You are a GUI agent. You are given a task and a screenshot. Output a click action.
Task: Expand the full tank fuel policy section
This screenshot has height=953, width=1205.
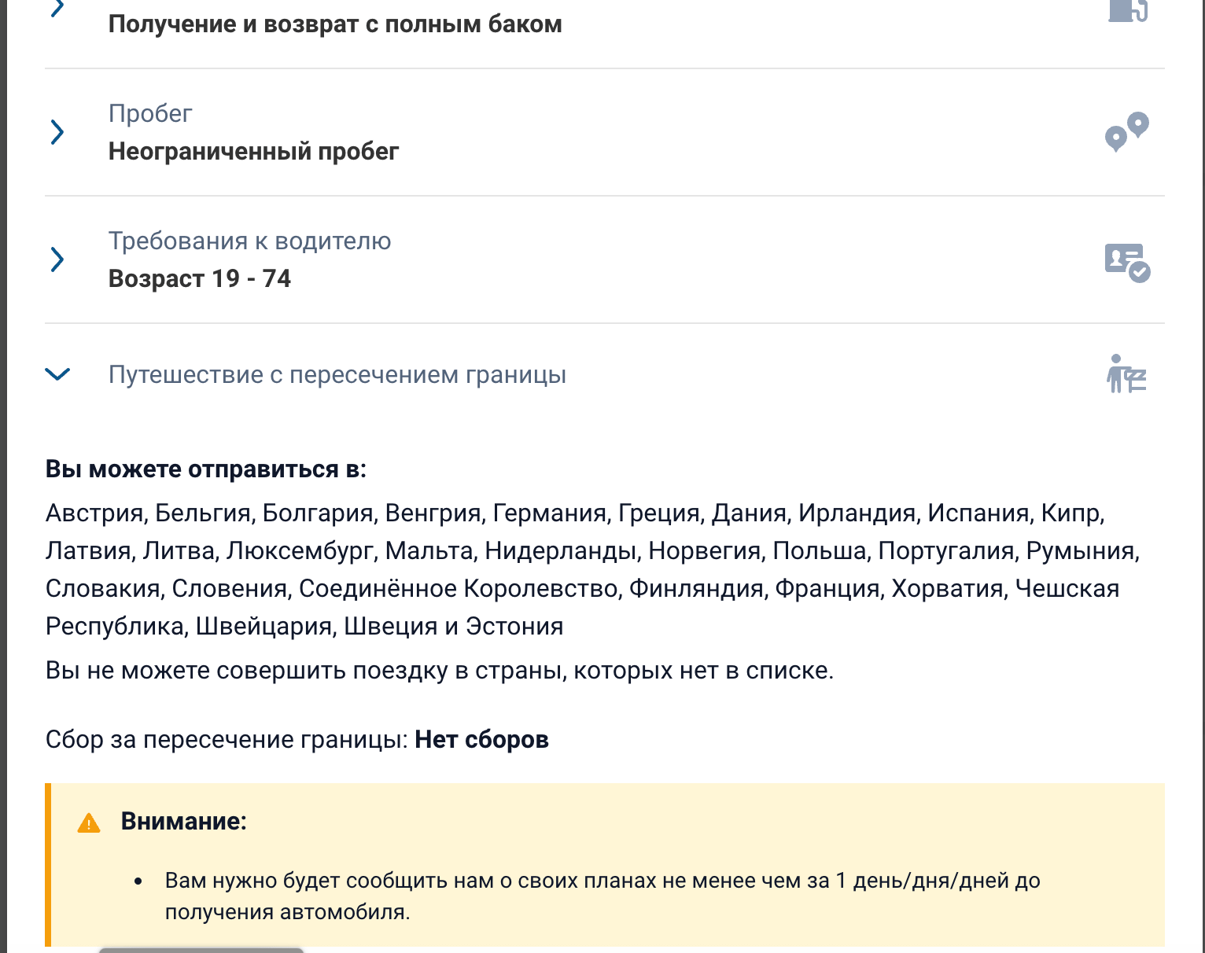tap(57, 9)
